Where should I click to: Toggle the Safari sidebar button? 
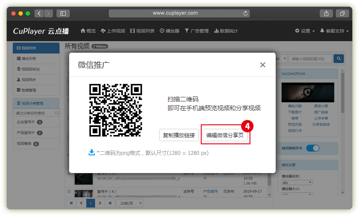tap(63, 13)
